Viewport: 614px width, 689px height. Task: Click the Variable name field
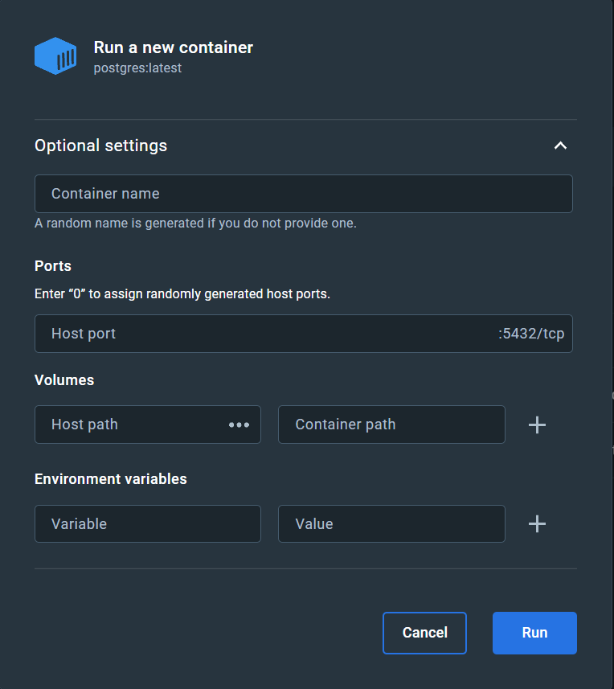tap(148, 524)
